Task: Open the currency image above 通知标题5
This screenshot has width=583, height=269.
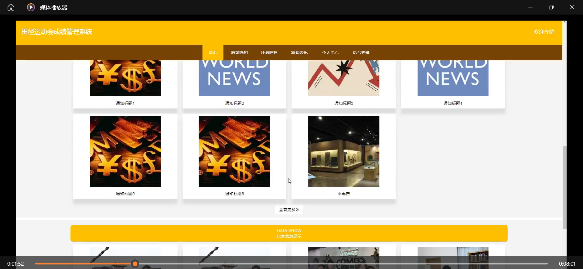Action: tap(125, 151)
